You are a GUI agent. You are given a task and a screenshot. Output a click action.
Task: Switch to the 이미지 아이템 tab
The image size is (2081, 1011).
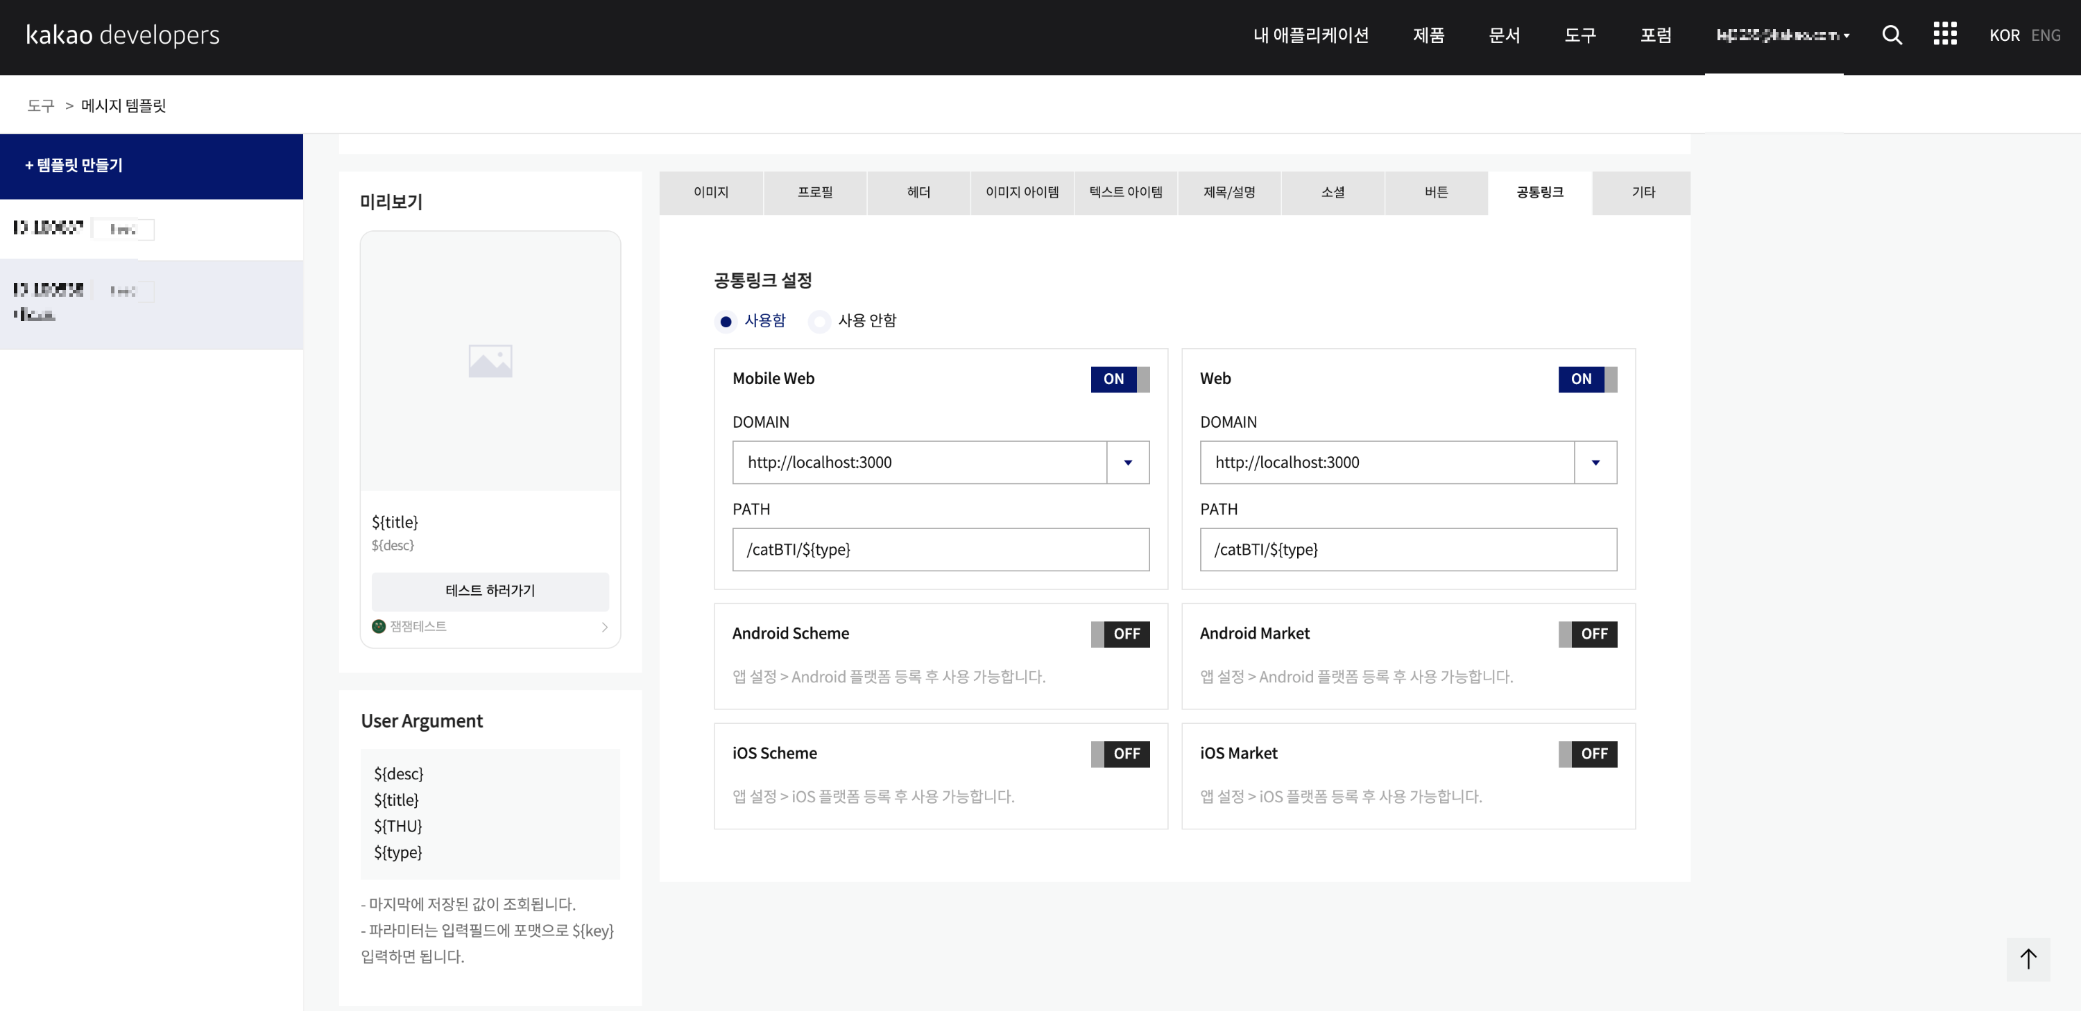(1021, 192)
